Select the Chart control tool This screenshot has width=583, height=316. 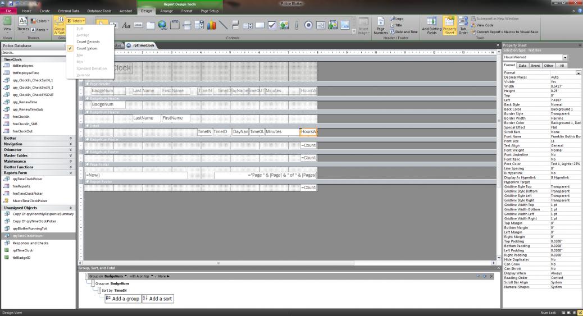point(212,25)
